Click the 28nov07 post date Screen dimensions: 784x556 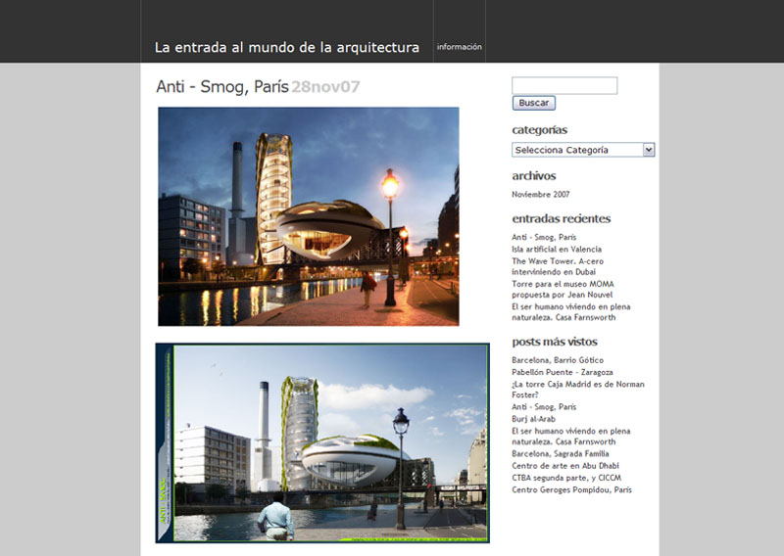[325, 87]
